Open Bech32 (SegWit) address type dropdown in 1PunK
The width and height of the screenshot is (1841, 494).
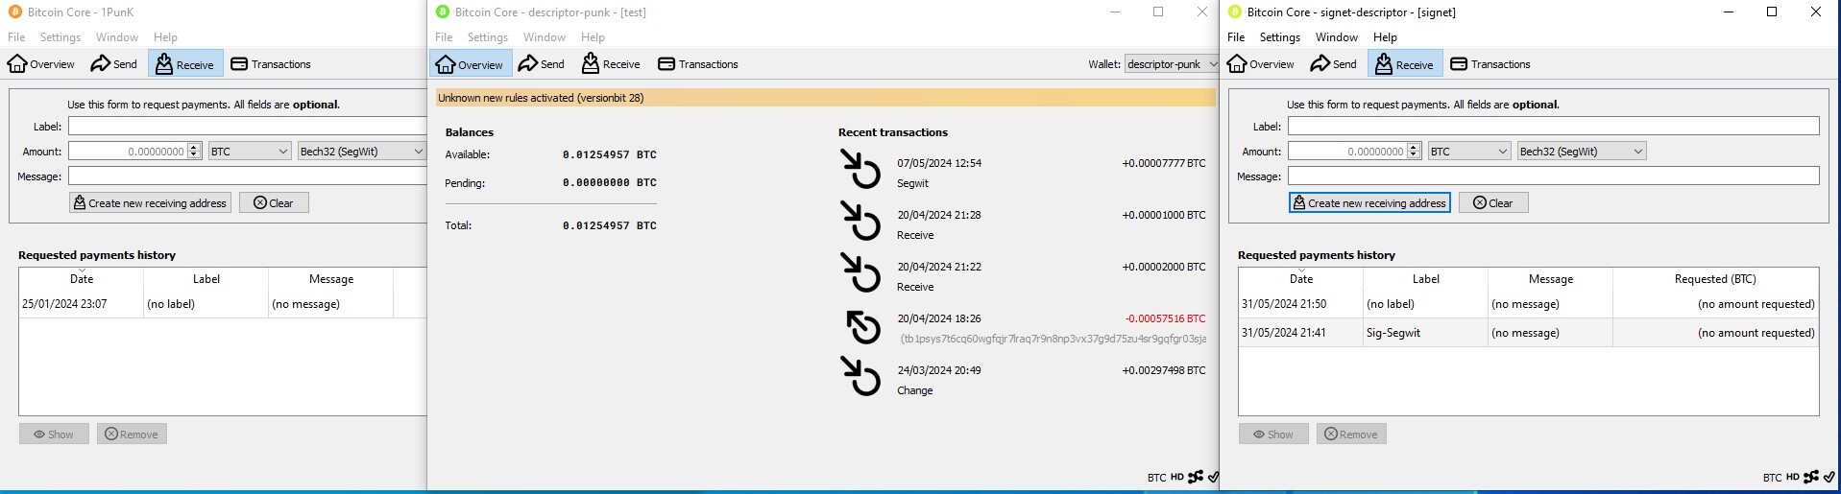(x=361, y=152)
